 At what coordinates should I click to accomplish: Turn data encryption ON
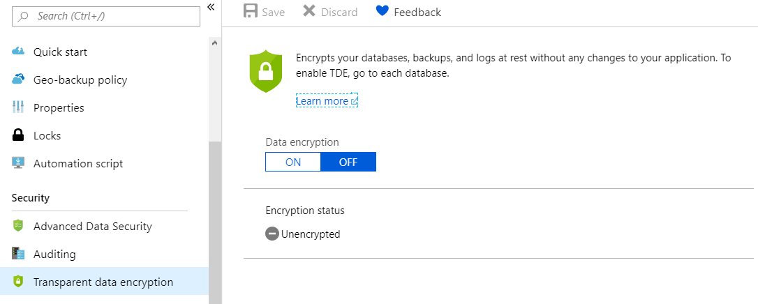(293, 162)
